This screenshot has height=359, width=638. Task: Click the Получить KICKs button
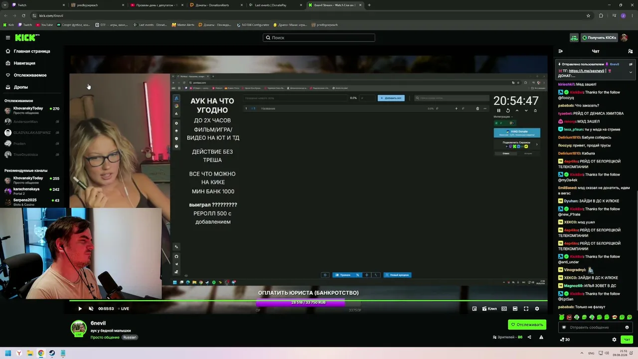pos(600,38)
